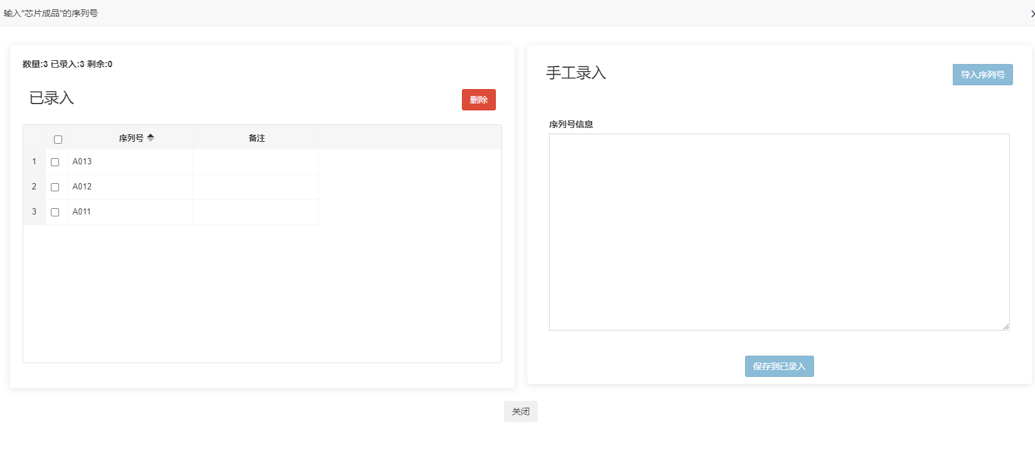The width and height of the screenshot is (1035, 461).
Task: Select the A013 serial number cell
Action: [x=130, y=162]
